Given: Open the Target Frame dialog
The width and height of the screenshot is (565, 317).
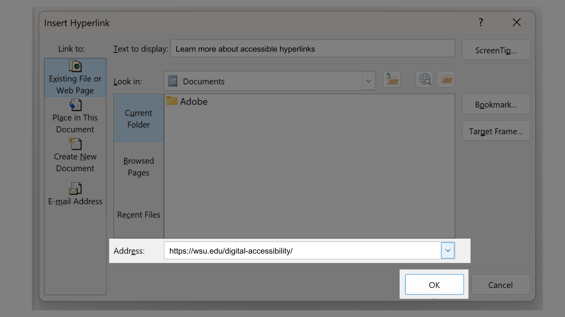Looking at the screenshot, I should pyautogui.click(x=496, y=131).
